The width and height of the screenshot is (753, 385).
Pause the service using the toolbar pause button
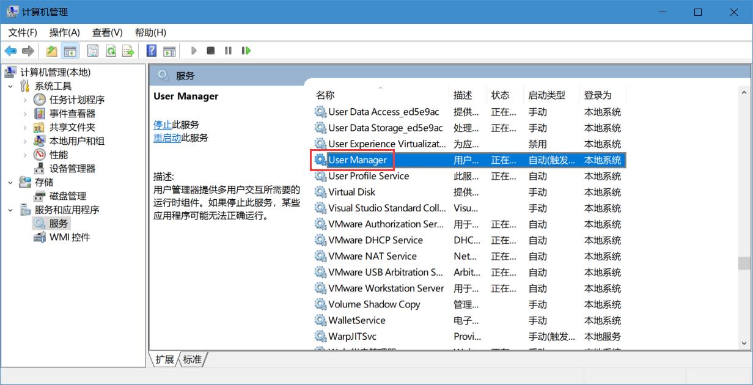tap(228, 51)
